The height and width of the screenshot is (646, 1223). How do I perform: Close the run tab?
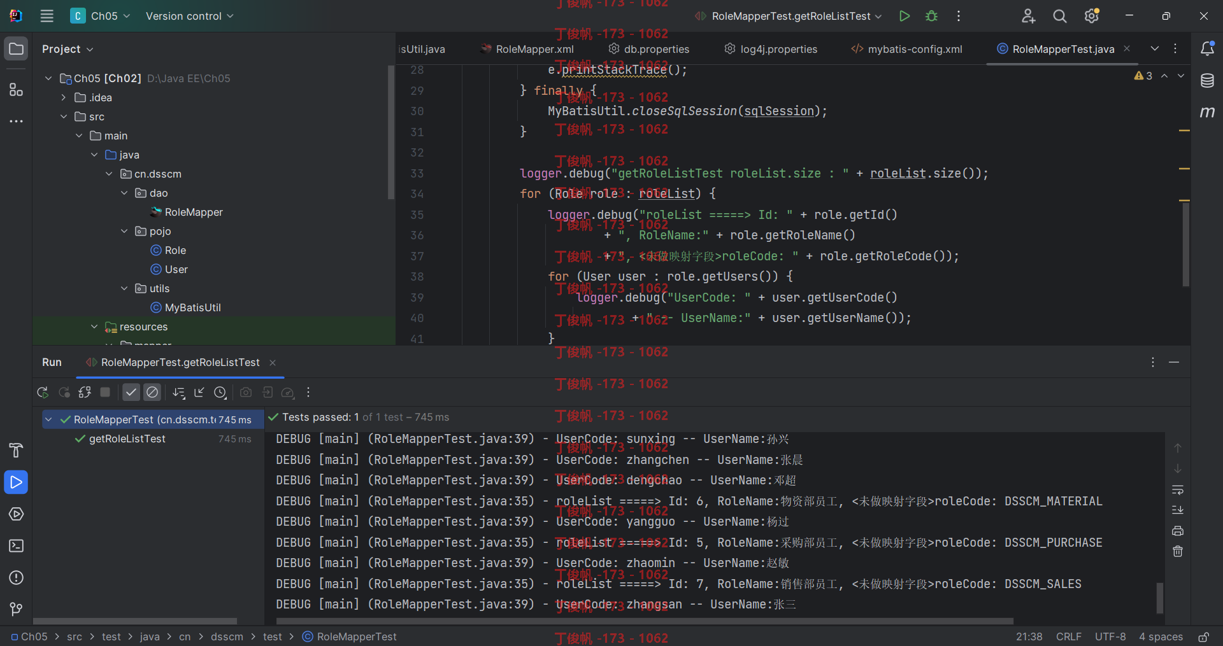tap(273, 363)
